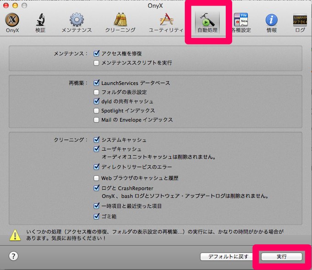This screenshot has width=312, height=270.
Task: Uncheck ユーザキャッシュ cleaning
Action: pyautogui.click(x=96, y=149)
